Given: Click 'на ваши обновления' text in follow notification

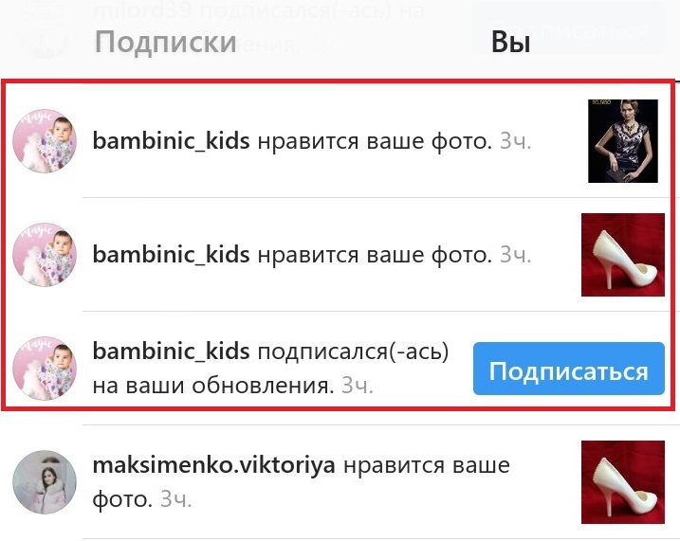Looking at the screenshot, I should (x=213, y=385).
